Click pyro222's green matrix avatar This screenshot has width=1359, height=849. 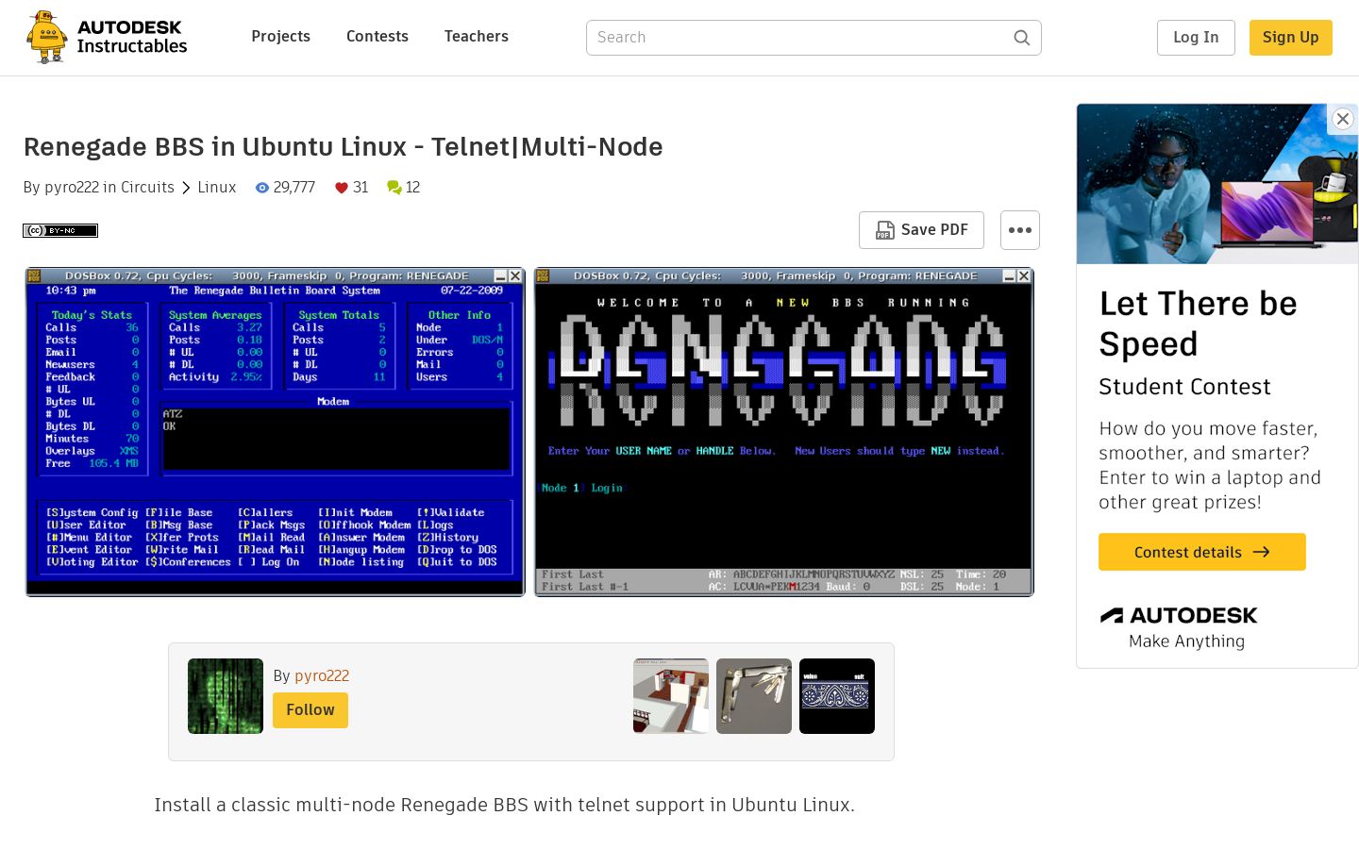tap(226, 696)
